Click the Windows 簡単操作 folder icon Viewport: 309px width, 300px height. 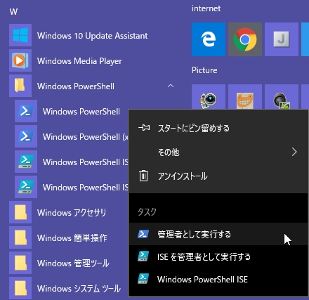pyautogui.click(x=20, y=237)
